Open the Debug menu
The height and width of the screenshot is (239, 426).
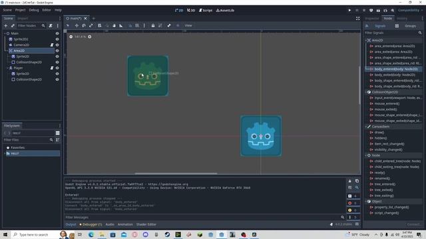coord(34,10)
